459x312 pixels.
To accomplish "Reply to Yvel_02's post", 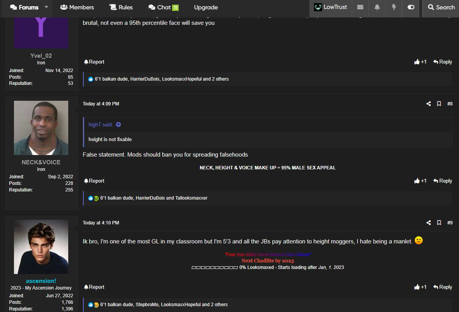I will point(442,62).
